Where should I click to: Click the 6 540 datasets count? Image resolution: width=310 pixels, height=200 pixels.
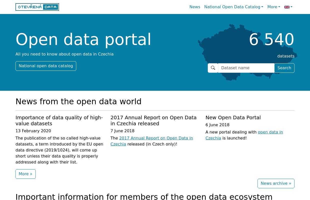[271, 40]
